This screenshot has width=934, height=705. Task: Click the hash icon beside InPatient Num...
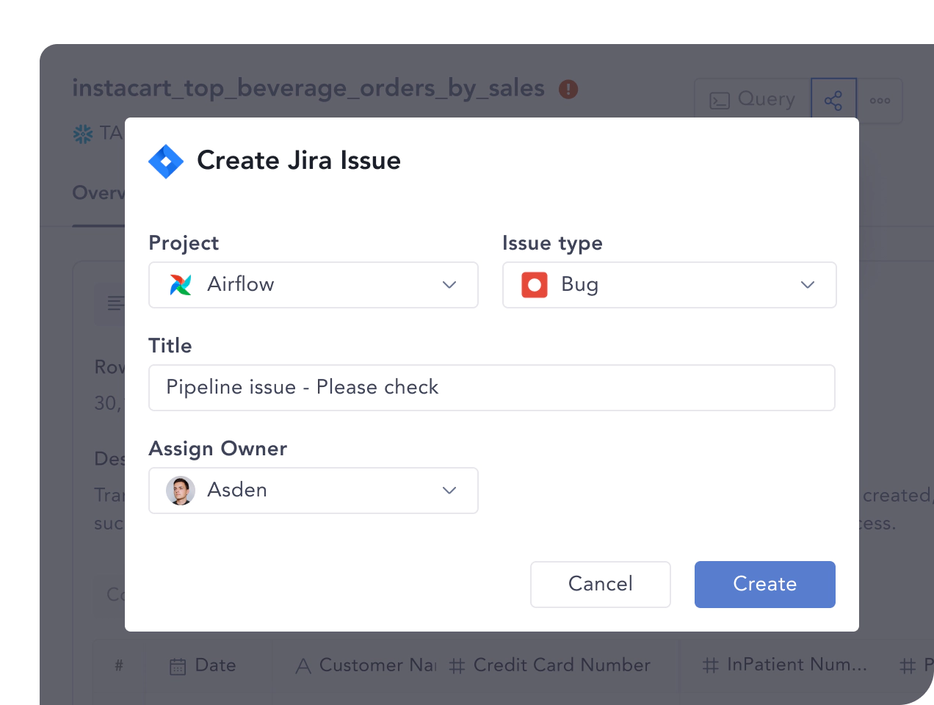pyautogui.click(x=710, y=666)
